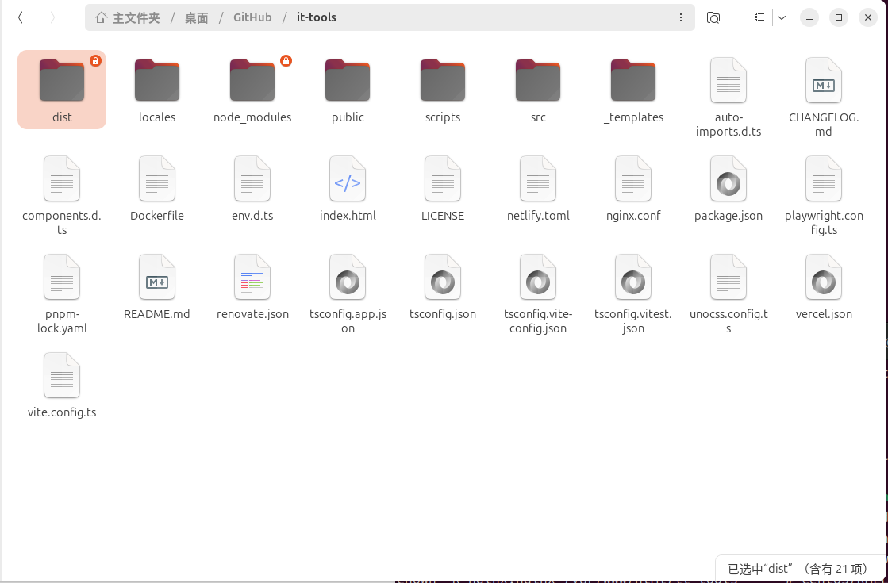
Task: Click the search folder icon button
Action: click(x=713, y=17)
